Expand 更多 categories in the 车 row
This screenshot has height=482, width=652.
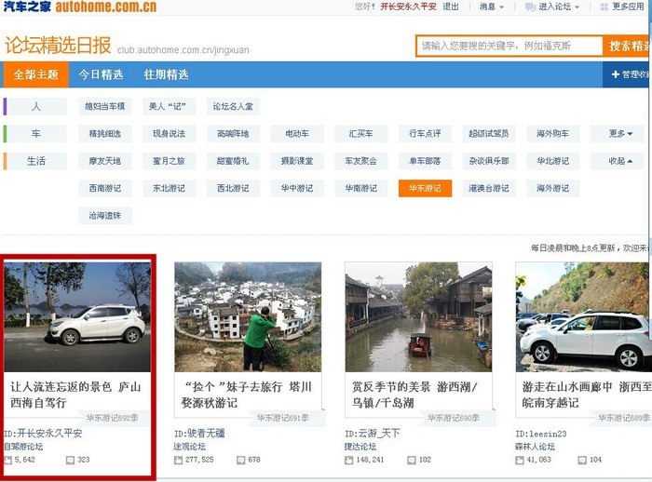tap(620, 134)
